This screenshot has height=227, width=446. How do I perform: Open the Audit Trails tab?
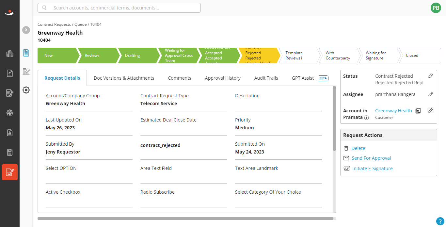266,78
